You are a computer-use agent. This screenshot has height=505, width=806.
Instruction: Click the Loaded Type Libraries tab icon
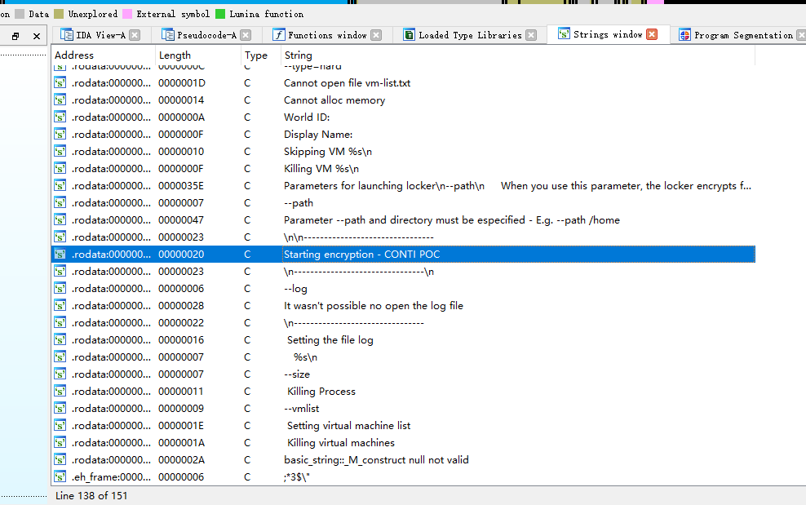pos(410,34)
